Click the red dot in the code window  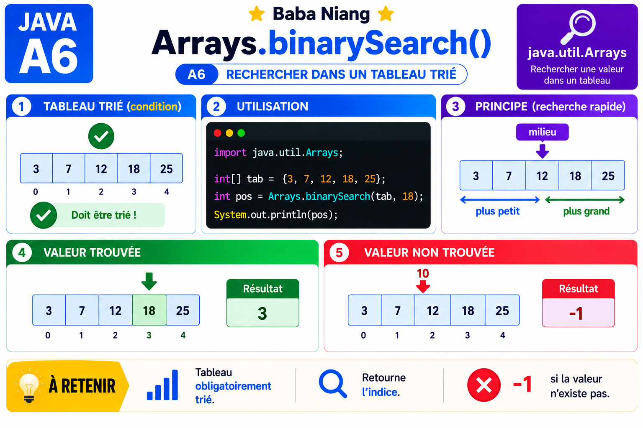point(218,133)
